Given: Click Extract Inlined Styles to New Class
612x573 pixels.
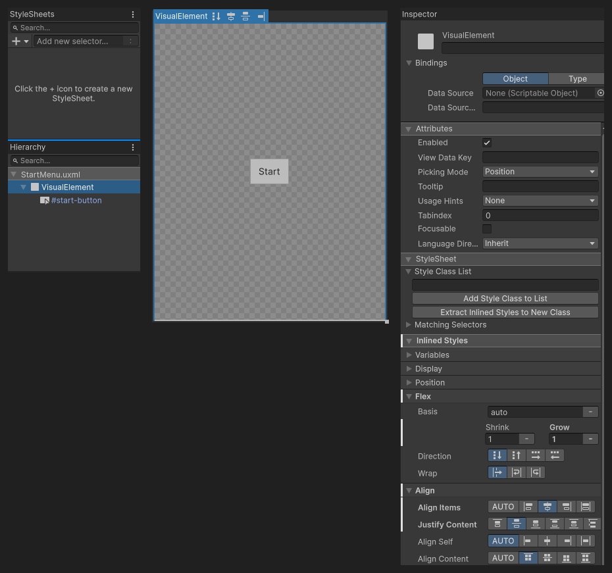Looking at the screenshot, I should click(505, 312).
